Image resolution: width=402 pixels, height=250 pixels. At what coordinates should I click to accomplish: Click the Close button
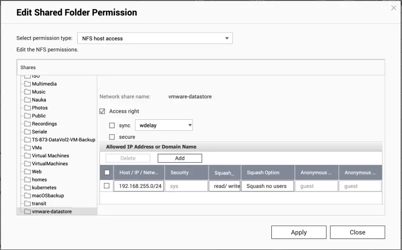[x=357, y=232]
